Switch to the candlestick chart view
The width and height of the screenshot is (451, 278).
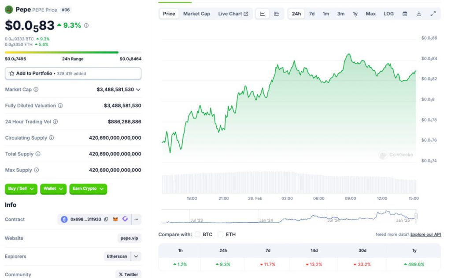pos(276,14)
